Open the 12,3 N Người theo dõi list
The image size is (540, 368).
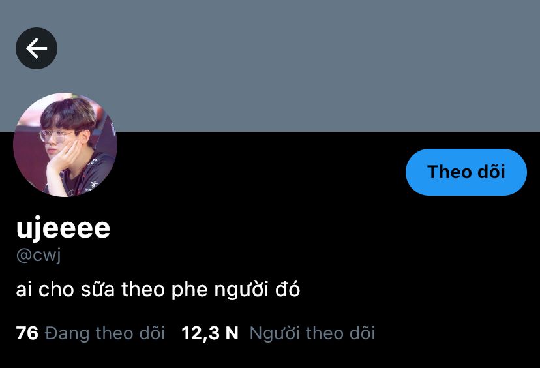[x=278, y=333]
